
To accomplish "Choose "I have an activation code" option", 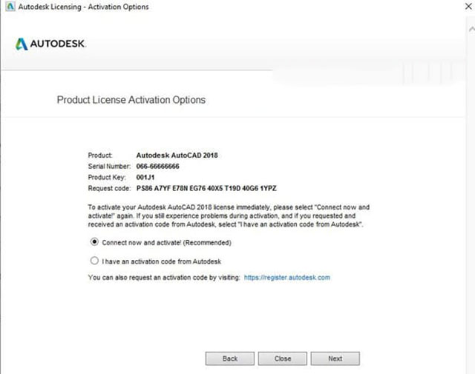I will tap(94, 261).
